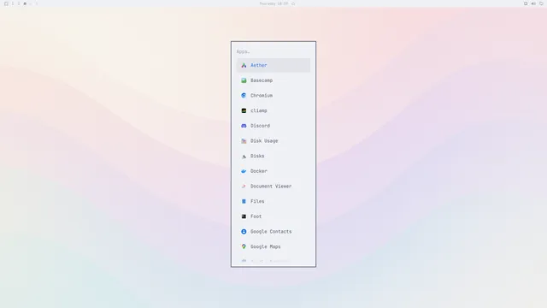Choose Disk Usage in the list

coord(273,140)
